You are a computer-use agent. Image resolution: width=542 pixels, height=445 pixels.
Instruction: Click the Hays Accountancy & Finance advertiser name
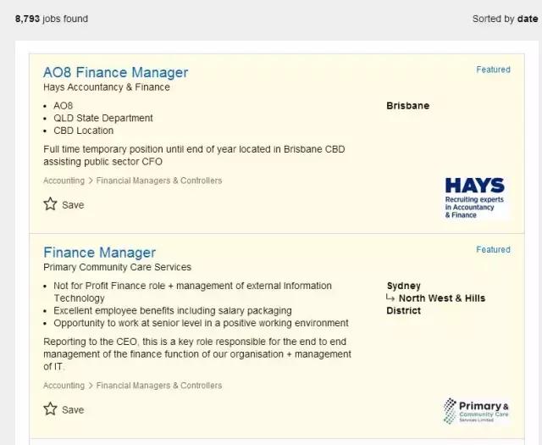(106, 87)
